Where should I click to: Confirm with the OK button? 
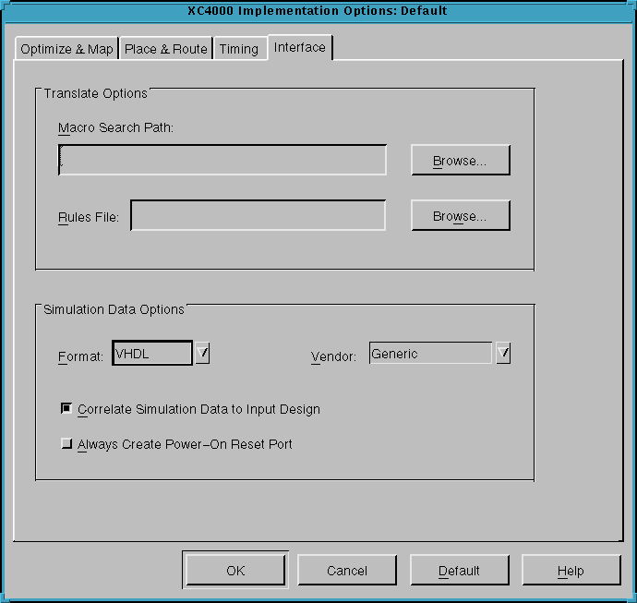point(235,570)
